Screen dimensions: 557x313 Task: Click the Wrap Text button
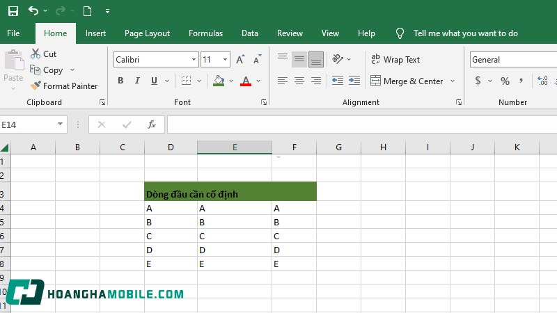pyautogui.click(x=395, y=60)
